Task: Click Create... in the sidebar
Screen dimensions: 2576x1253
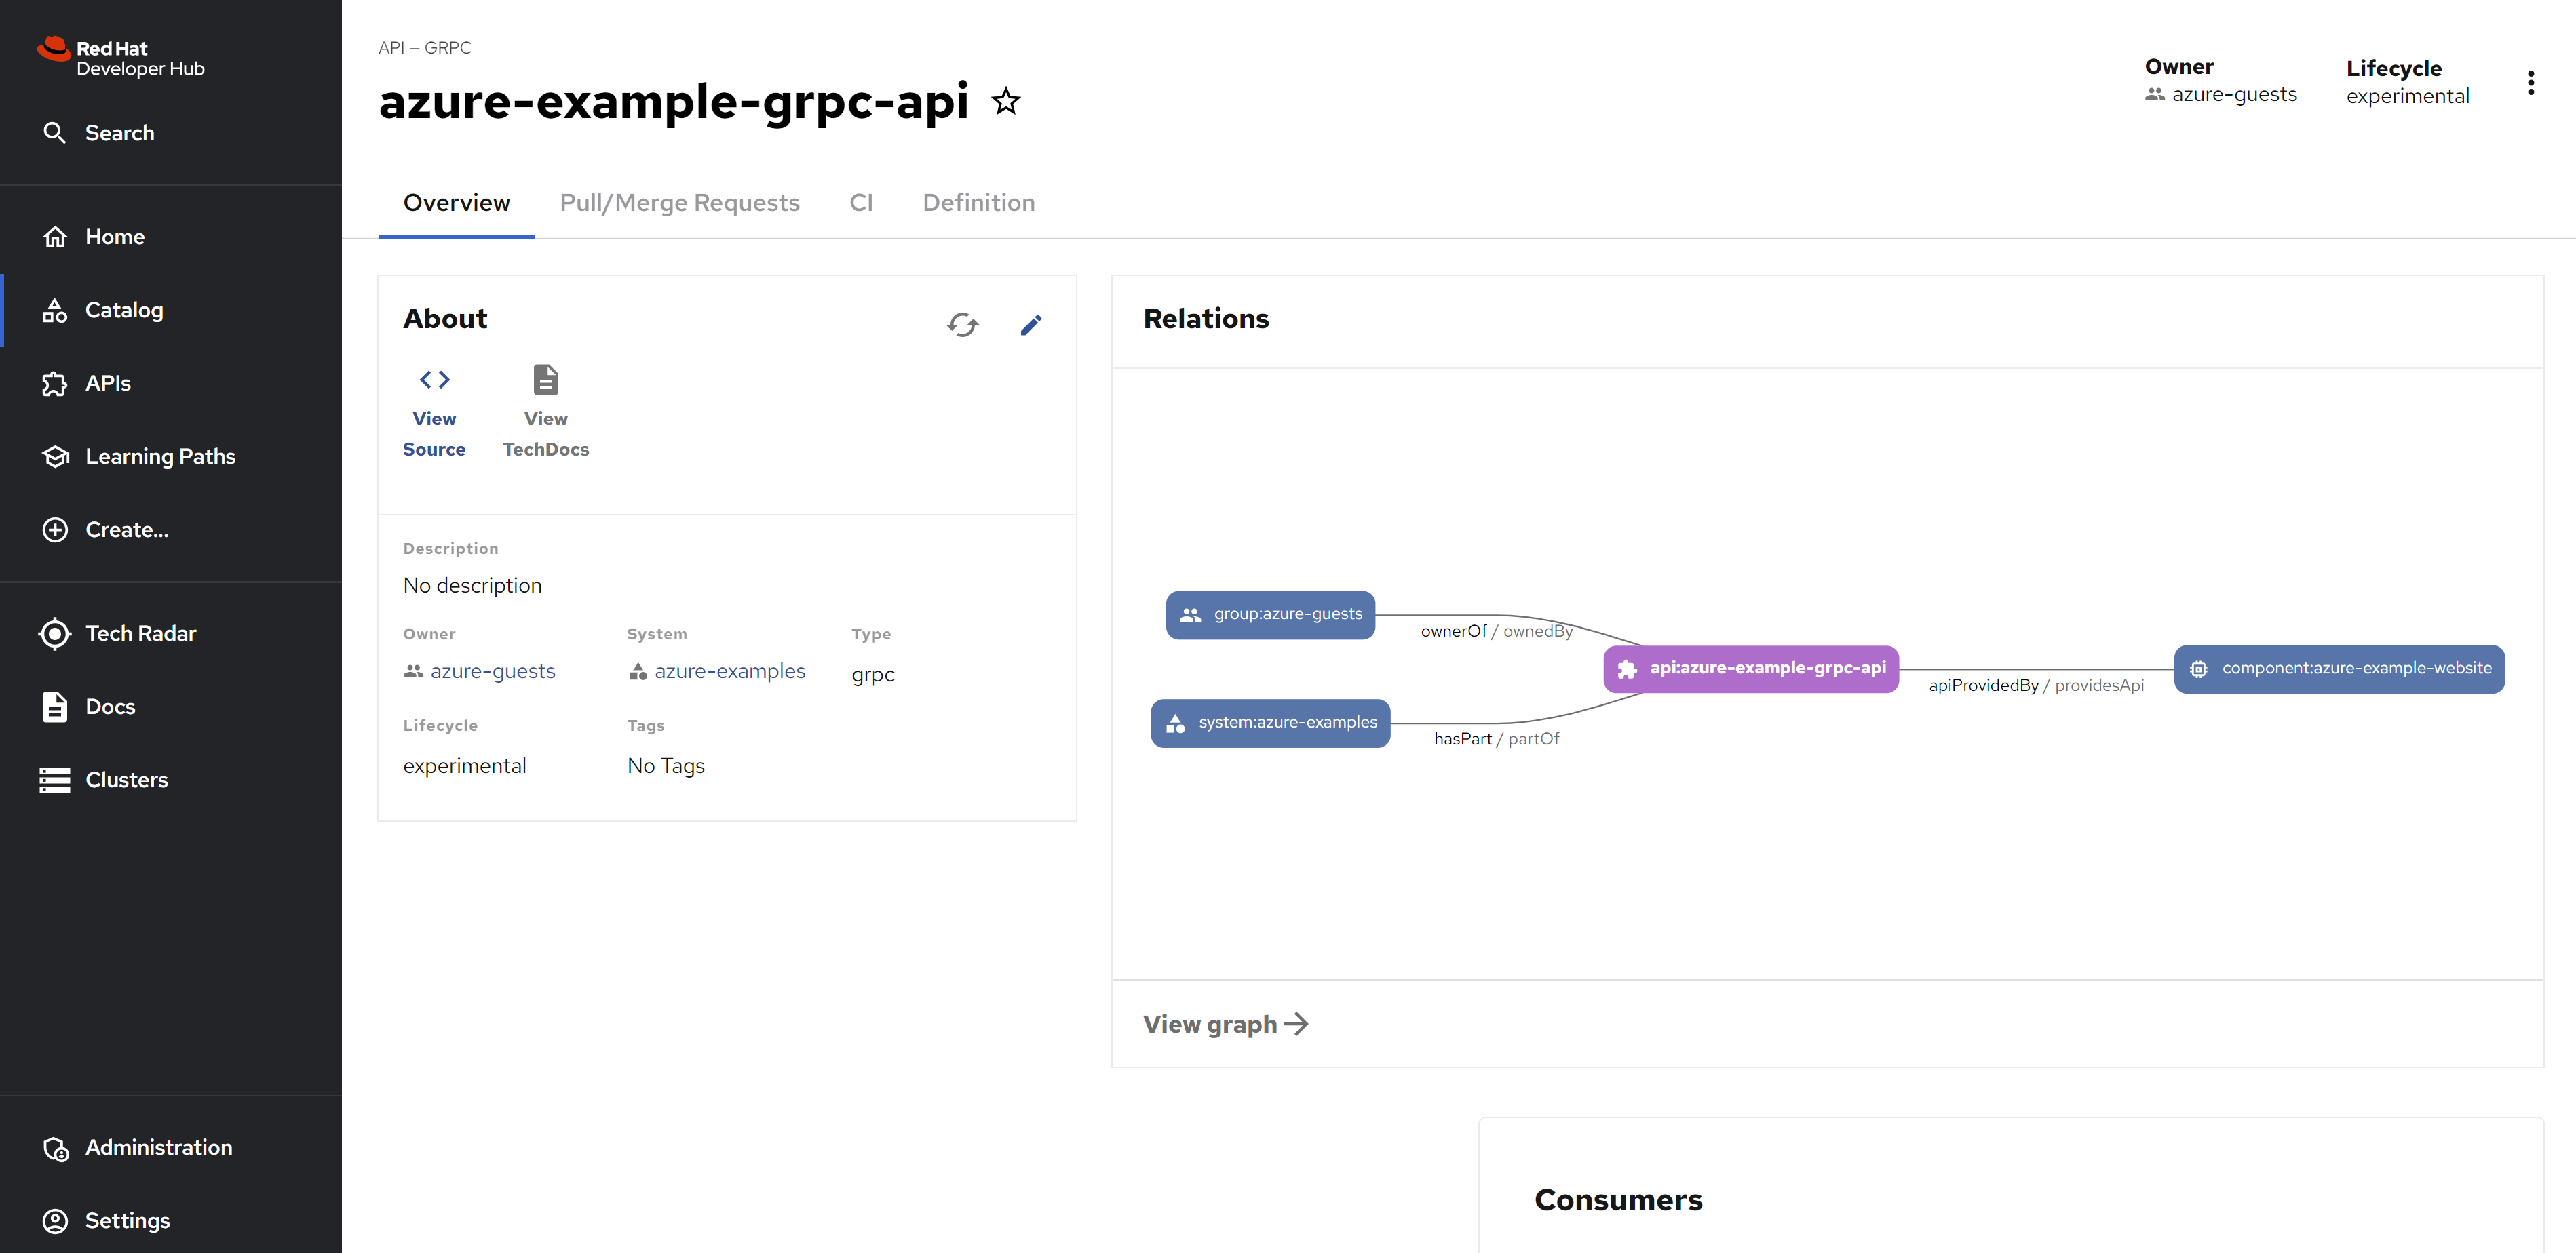Action: 126,530
